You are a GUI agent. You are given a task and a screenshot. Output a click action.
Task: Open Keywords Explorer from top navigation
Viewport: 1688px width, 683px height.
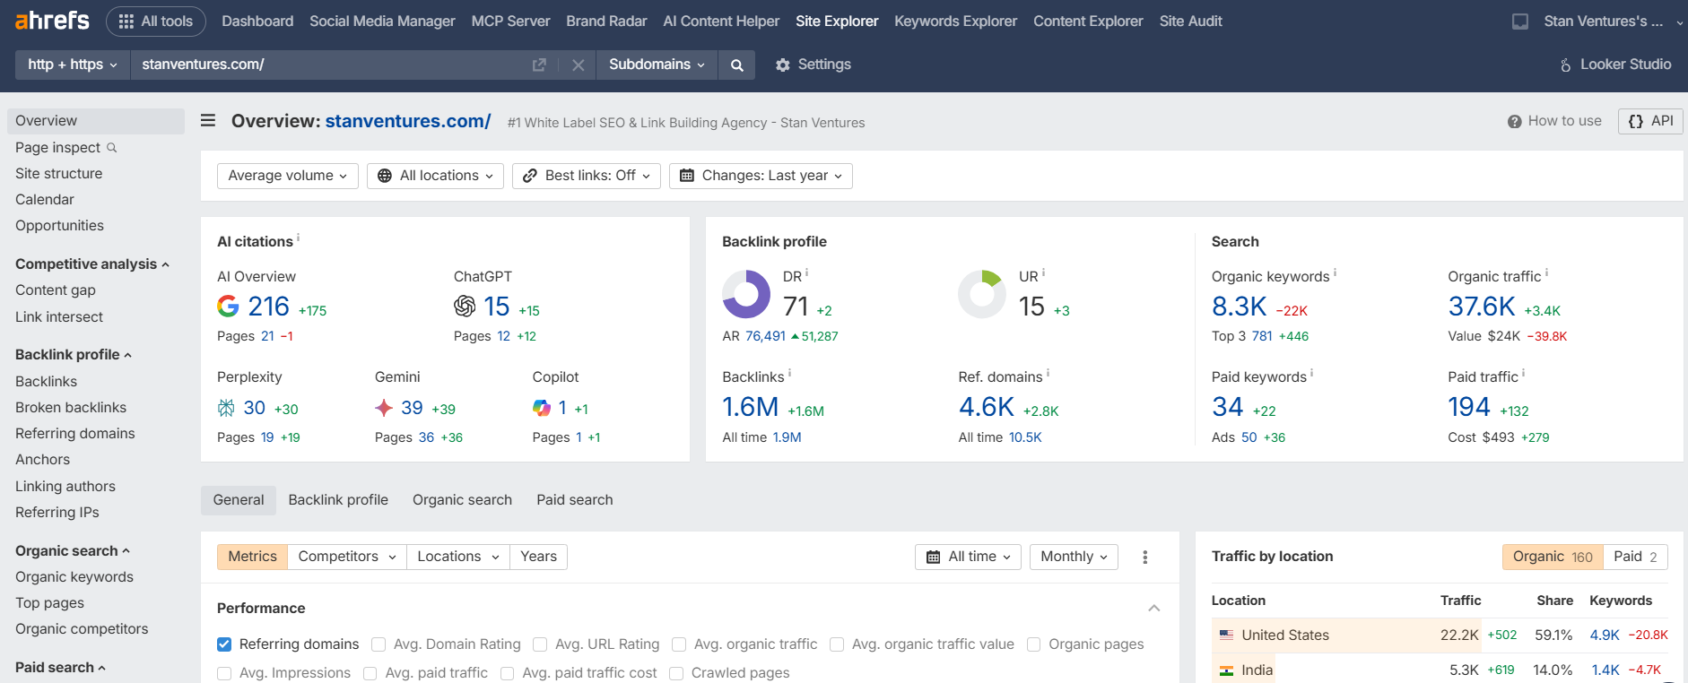[x=955, y=21]
